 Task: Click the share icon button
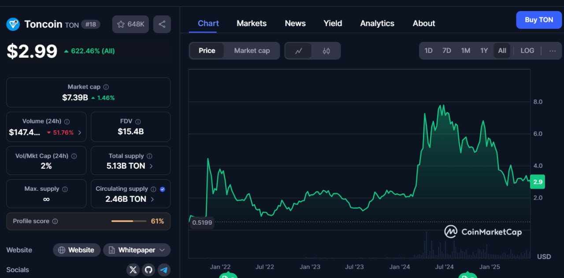[162, 24]
